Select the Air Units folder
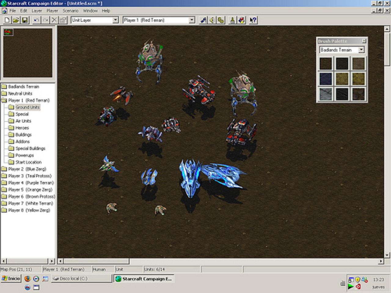 23,121
